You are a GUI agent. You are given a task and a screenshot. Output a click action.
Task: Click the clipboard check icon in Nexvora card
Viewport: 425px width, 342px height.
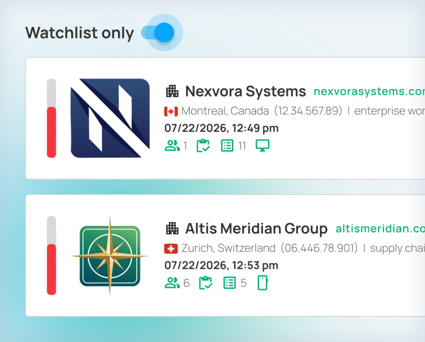(x=203, y=146)
